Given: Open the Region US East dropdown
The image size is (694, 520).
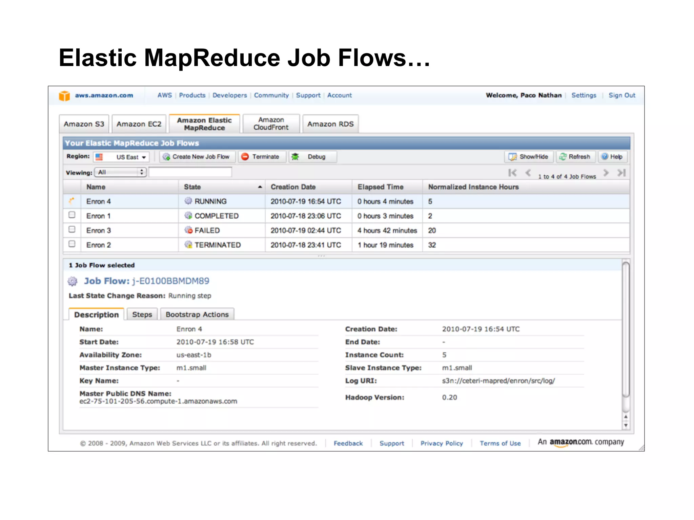Looking at the screenshot, I should [x=121, y=157].
